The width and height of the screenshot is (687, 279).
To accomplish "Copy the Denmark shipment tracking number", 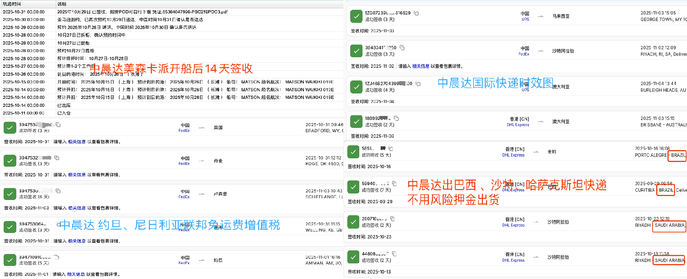I will click(x=57, y=158).
